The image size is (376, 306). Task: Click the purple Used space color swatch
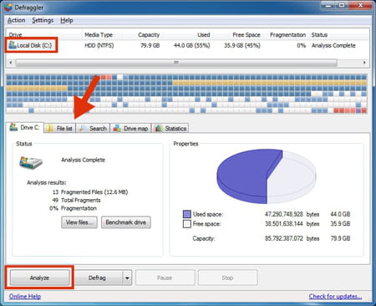[x=187, y=214]
